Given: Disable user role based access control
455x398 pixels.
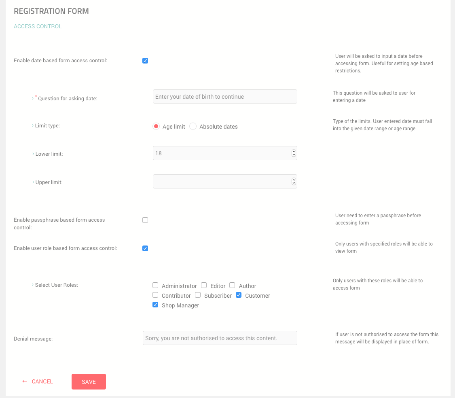Looking at the screenshot, I should pyautogui.click(x=145, y=248).
